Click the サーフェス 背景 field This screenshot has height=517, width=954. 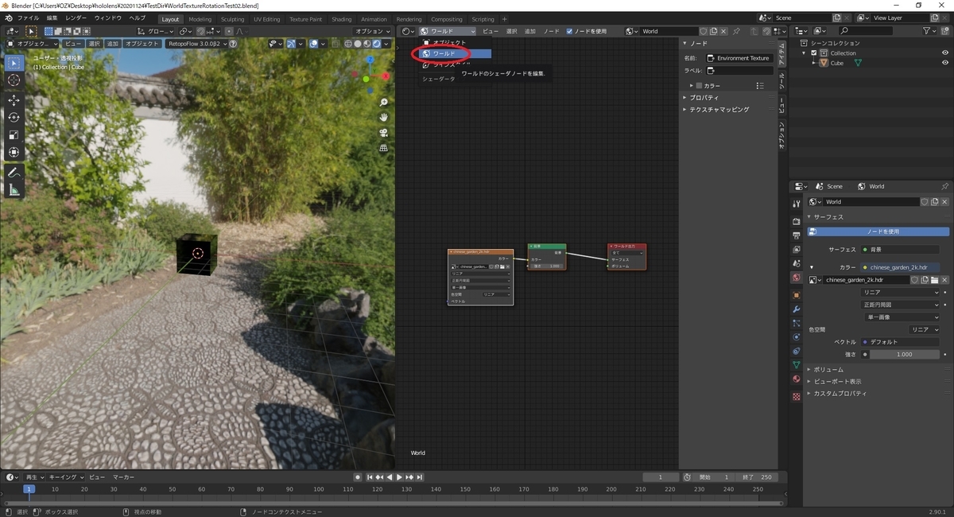tap(901, 249)
